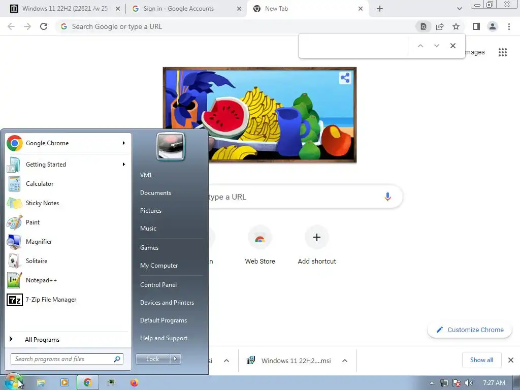This screenshot has width=520, height=390.
Task: Open Help and Support
Action: tap(164, 338)
